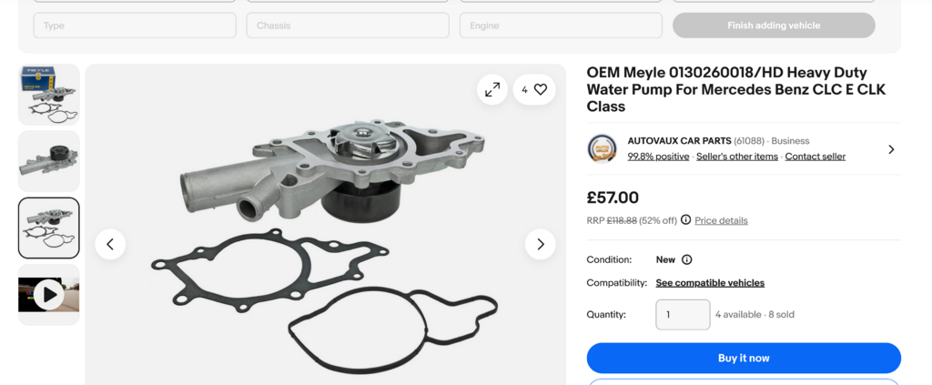Expand the product image to fullscreen
This screenshot has height=385, width=932.
[492, 89]
